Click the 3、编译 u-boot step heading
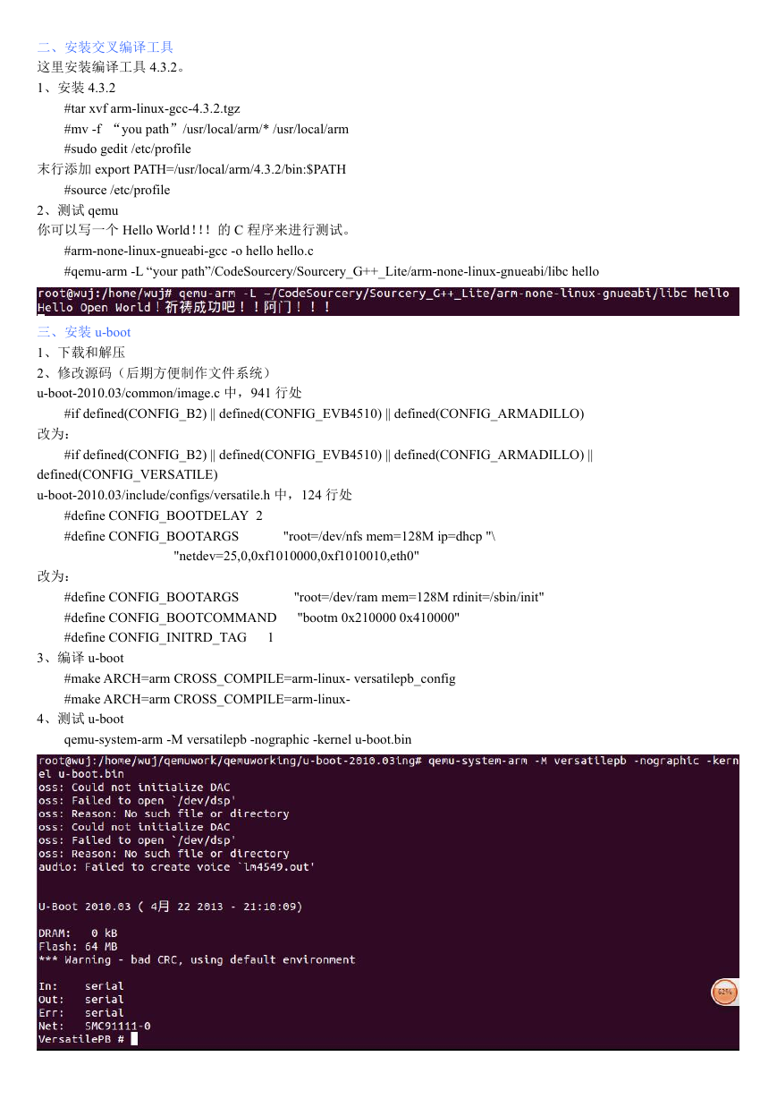 80,658
